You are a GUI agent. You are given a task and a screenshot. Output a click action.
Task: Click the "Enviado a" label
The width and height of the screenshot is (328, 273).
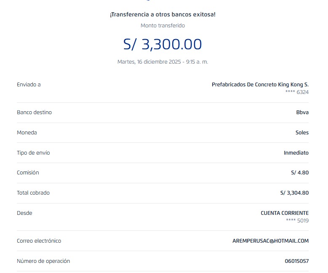(29, 85)
